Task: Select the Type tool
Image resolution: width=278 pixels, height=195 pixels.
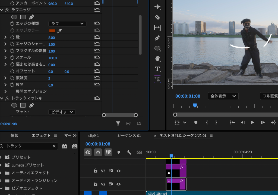Action: (157, 69)
